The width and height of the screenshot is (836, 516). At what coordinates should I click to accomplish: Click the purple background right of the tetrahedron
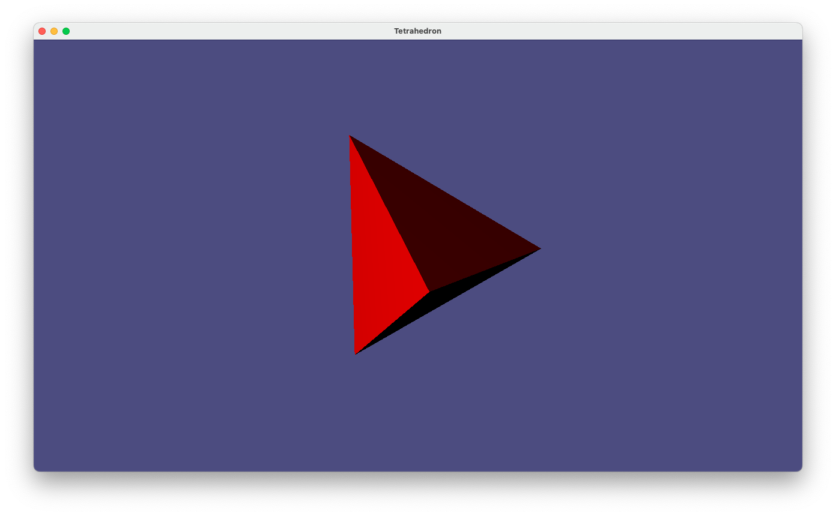(661, 252)
